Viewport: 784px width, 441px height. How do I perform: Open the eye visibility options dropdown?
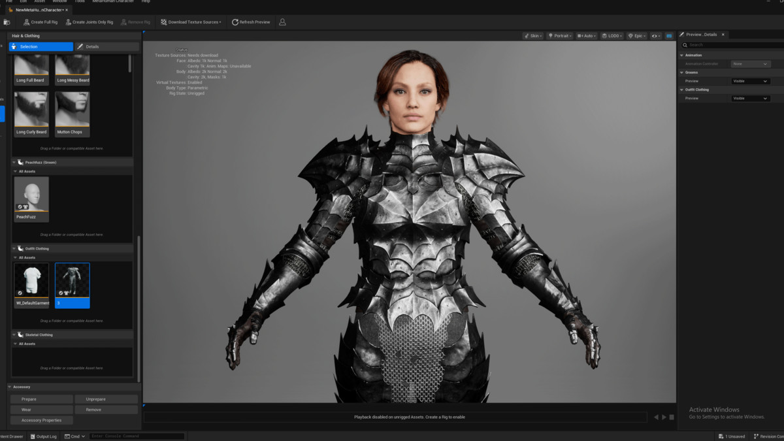656,36
